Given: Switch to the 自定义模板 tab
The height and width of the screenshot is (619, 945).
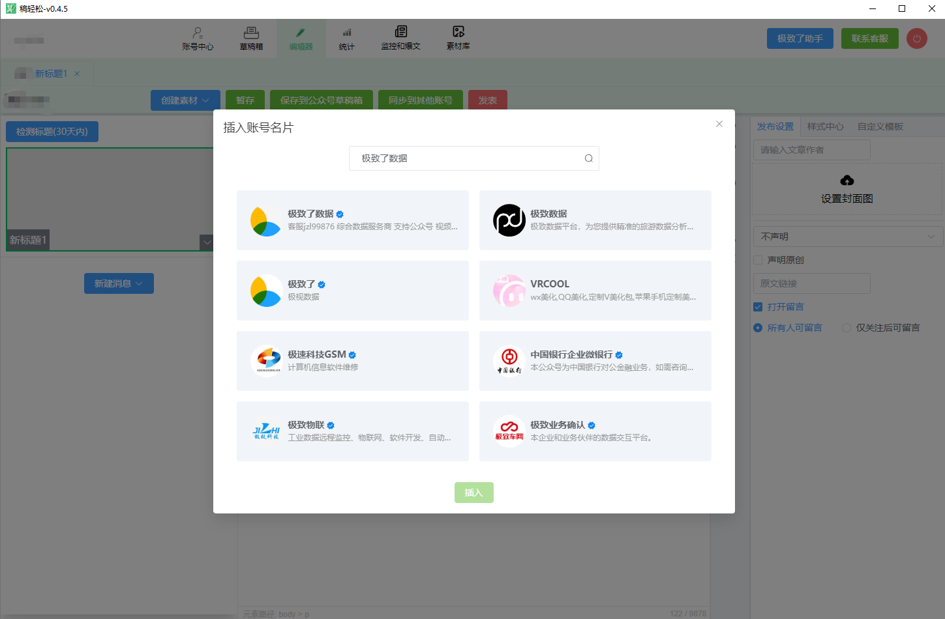Looking at the screenshot, I should pyautogui.click(x=880, y=126).
